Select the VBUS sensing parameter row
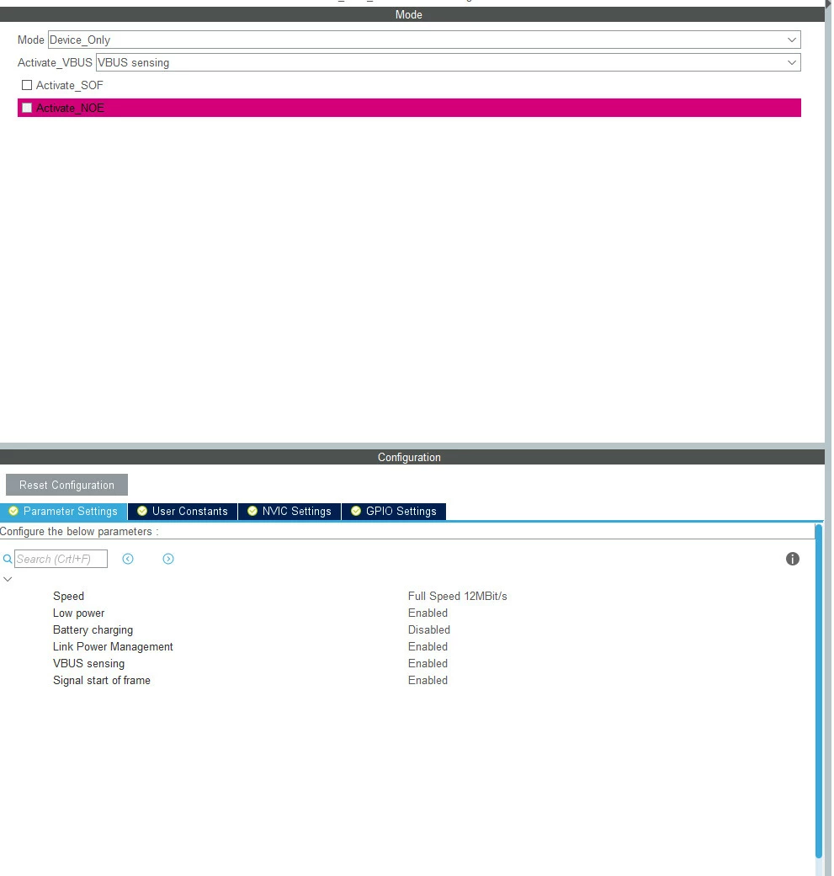The height and width of the screenshot is (876, 834). [x=406, y=663]
